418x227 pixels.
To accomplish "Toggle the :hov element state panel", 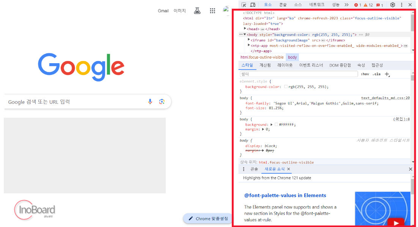I will (365, 74).
